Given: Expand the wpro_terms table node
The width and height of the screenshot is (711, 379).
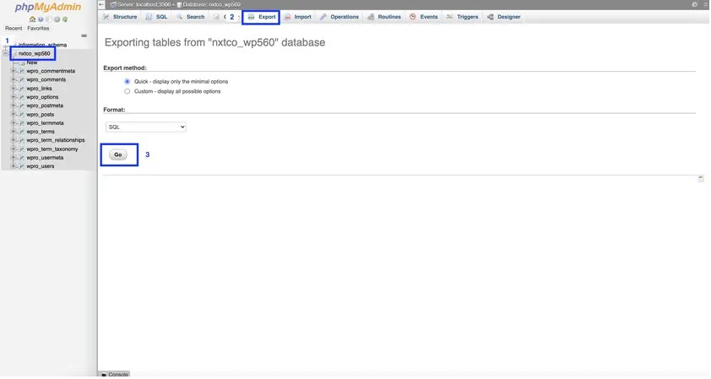Looking at the screenshot, I should [x=14, y=132].
